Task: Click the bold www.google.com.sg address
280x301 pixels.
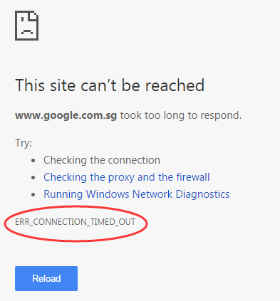Action: click(66, 115)
